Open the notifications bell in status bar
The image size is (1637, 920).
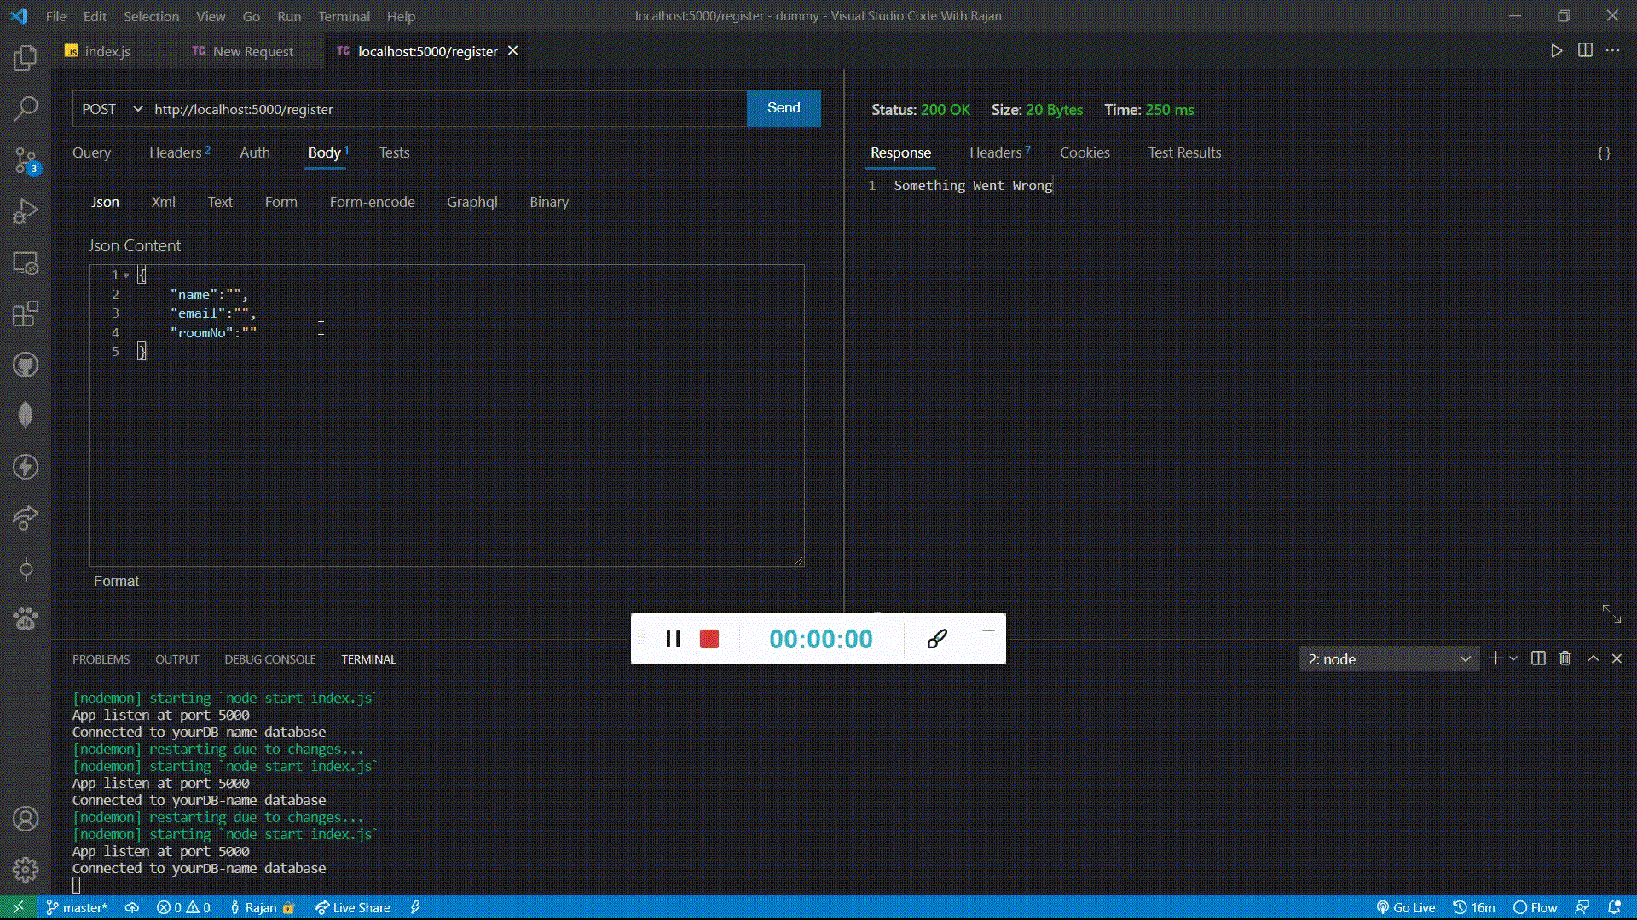[1614, 907]
